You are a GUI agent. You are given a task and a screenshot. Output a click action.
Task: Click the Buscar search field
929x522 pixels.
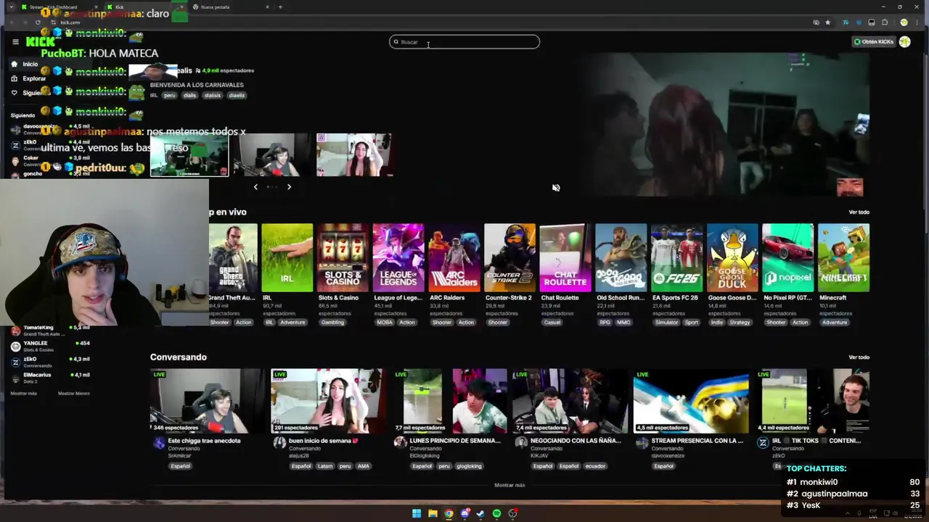(x=464, y=42)
